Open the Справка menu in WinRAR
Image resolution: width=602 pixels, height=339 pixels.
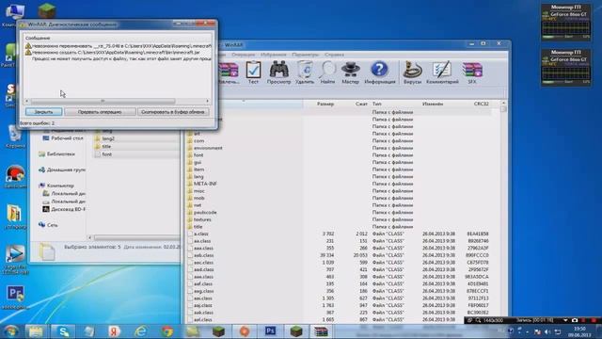pyautogui.click(x=335, y=55)
